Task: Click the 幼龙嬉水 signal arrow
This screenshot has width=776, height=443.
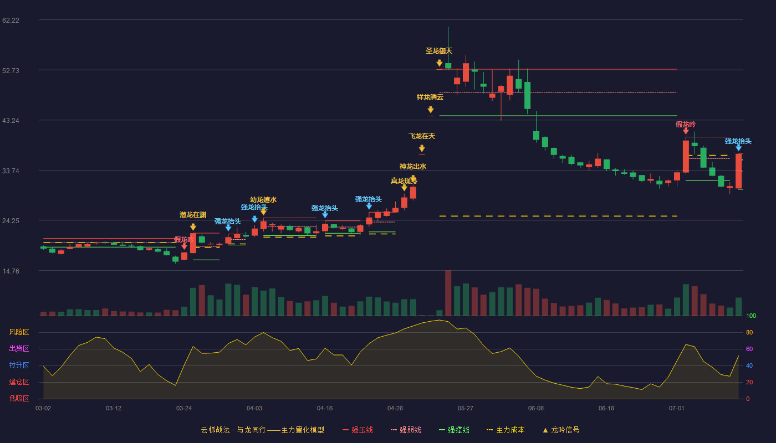Action: click(x=263, y=212)
